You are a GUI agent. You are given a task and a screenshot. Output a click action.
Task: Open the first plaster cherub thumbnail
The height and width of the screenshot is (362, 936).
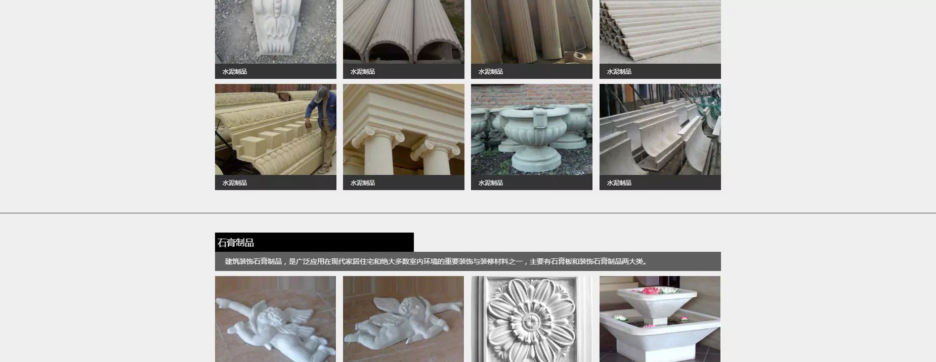tap(275, 319)
